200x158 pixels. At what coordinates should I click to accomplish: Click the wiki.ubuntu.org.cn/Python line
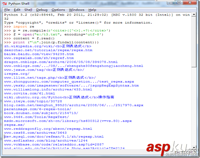(59, 97)
